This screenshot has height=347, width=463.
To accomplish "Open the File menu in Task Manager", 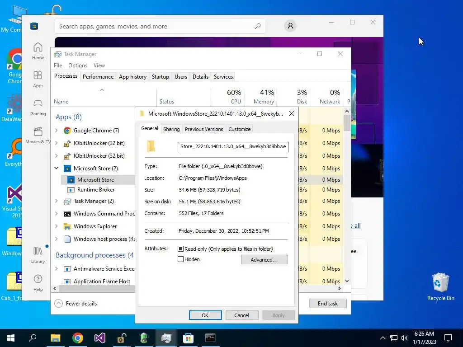I will coord(58,66).
